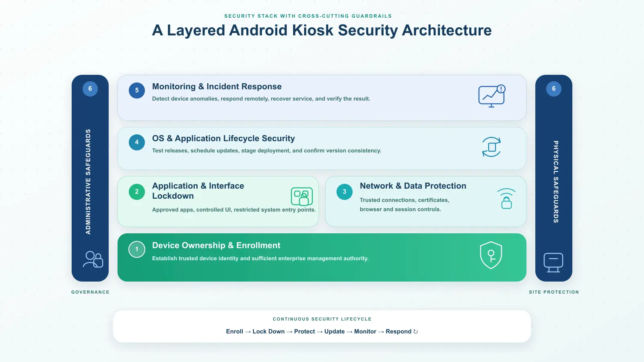The width and height of the screenshot is (644, 362).
Task: Click the Wi-Fi padlock icon
Action: pos(506,198)
